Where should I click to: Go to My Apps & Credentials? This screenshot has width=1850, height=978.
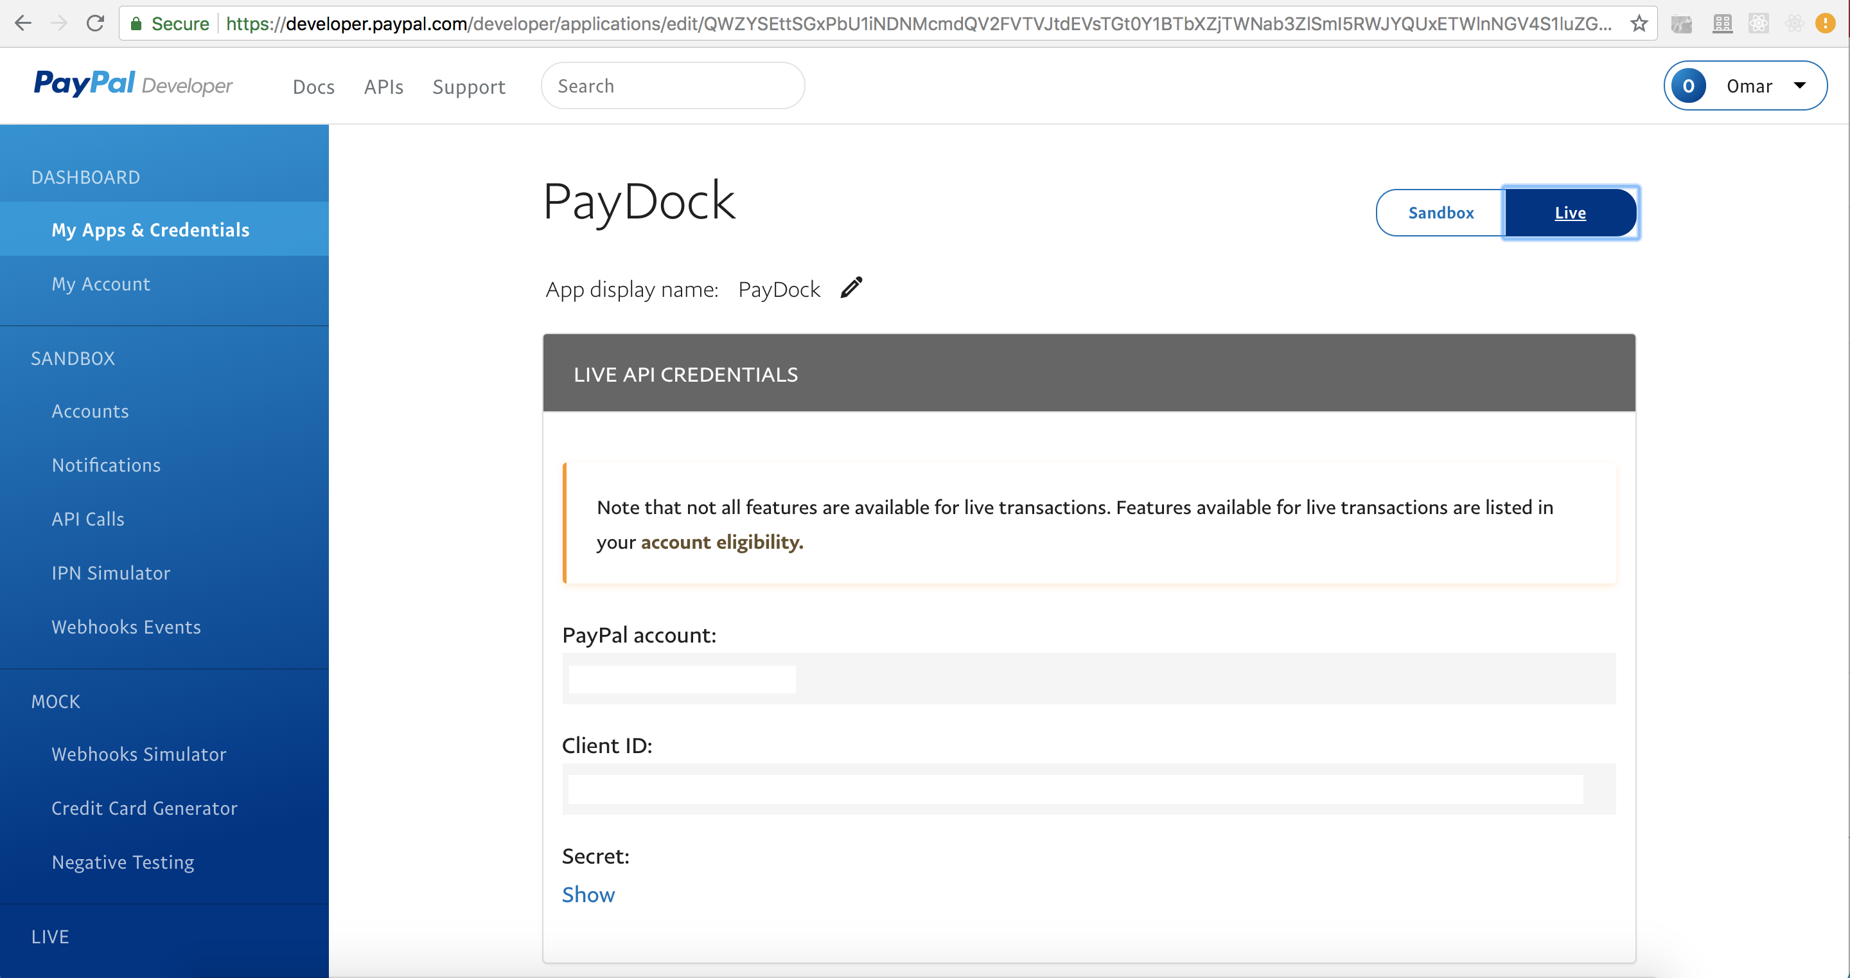(x=164, y=229)
